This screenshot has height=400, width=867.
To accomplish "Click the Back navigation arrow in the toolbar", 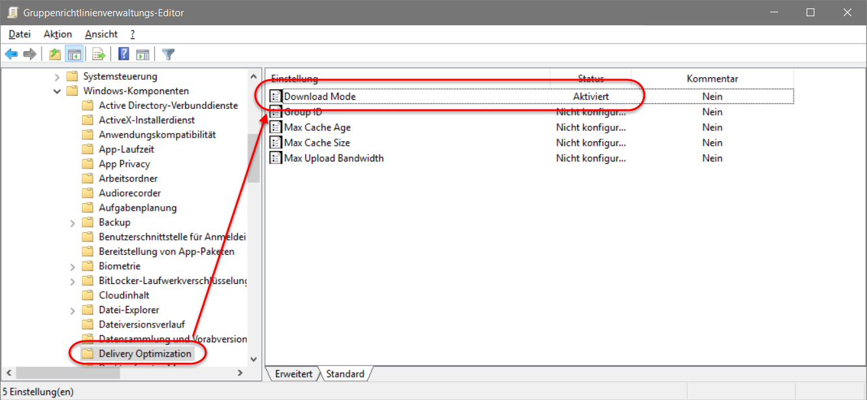I will click(11, 54).
